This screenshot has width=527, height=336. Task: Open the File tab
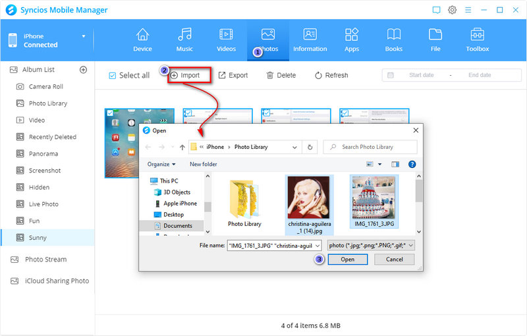click(435, 40)
